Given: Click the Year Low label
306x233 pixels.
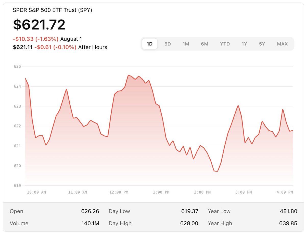Looking at the screenshot, I should pos(219,211).
